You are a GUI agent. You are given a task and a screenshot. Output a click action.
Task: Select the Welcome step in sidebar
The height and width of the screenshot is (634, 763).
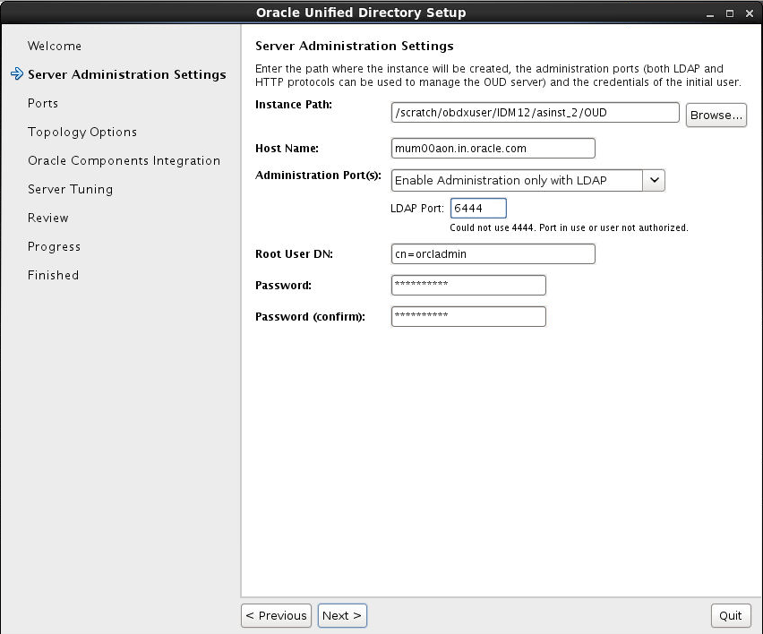(x=55, y=46)
